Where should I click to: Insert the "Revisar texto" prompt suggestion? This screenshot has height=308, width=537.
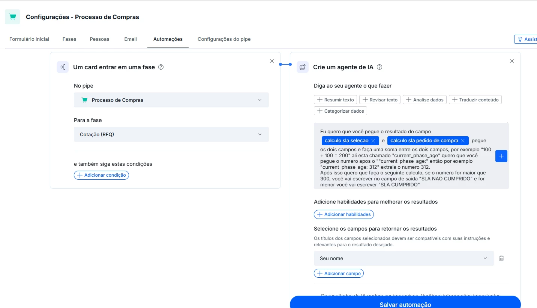(380, 100)
